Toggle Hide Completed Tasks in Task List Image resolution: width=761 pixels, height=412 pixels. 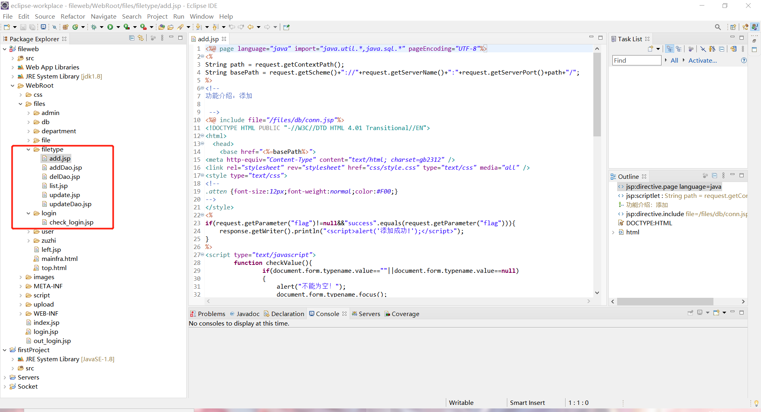[x=703, y=49]
